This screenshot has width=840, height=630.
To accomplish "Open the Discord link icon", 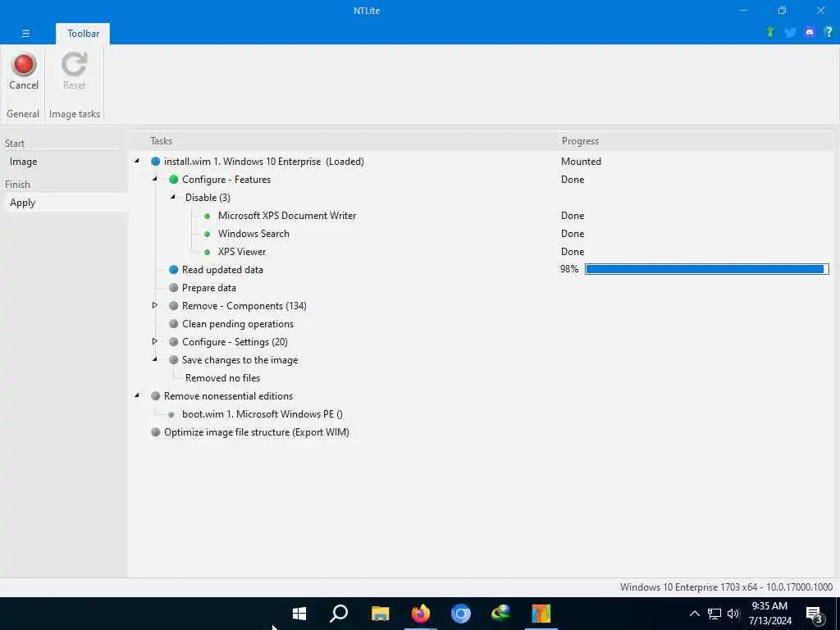I will (x=810, y=32).
